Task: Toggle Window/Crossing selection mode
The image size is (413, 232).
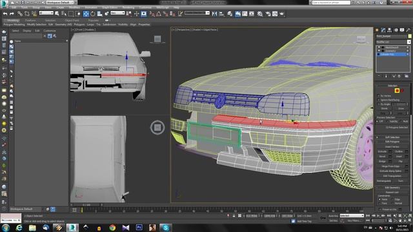Action: pyautogui.click(x=78, y=14)
